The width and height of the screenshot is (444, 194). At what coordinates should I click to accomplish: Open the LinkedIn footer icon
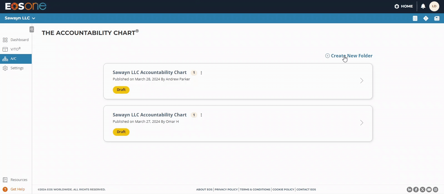[410, 190]
